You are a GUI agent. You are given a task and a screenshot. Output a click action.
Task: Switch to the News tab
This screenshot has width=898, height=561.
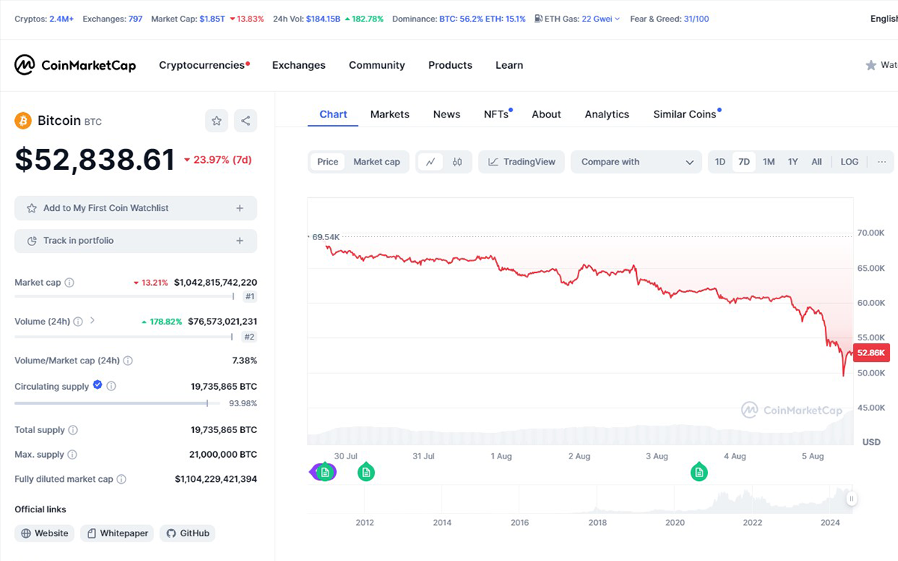click(447, 114)
